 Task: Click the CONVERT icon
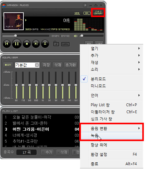pyautogui.click(x=98, y=13)
